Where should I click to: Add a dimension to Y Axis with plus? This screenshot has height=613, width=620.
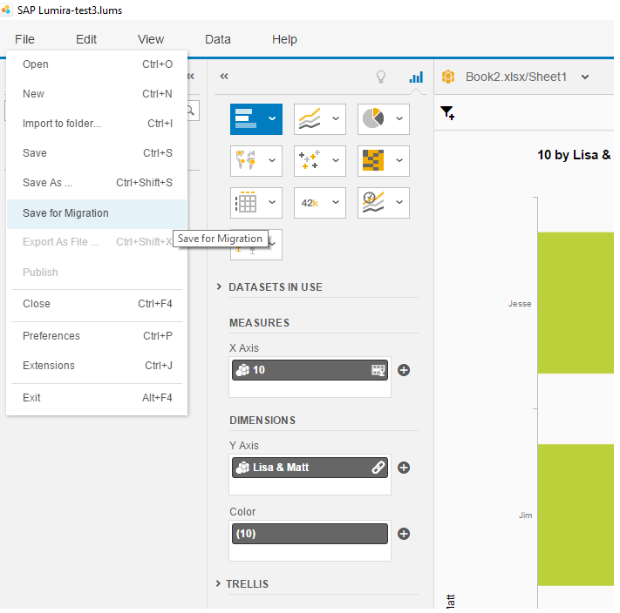(404, 468)
